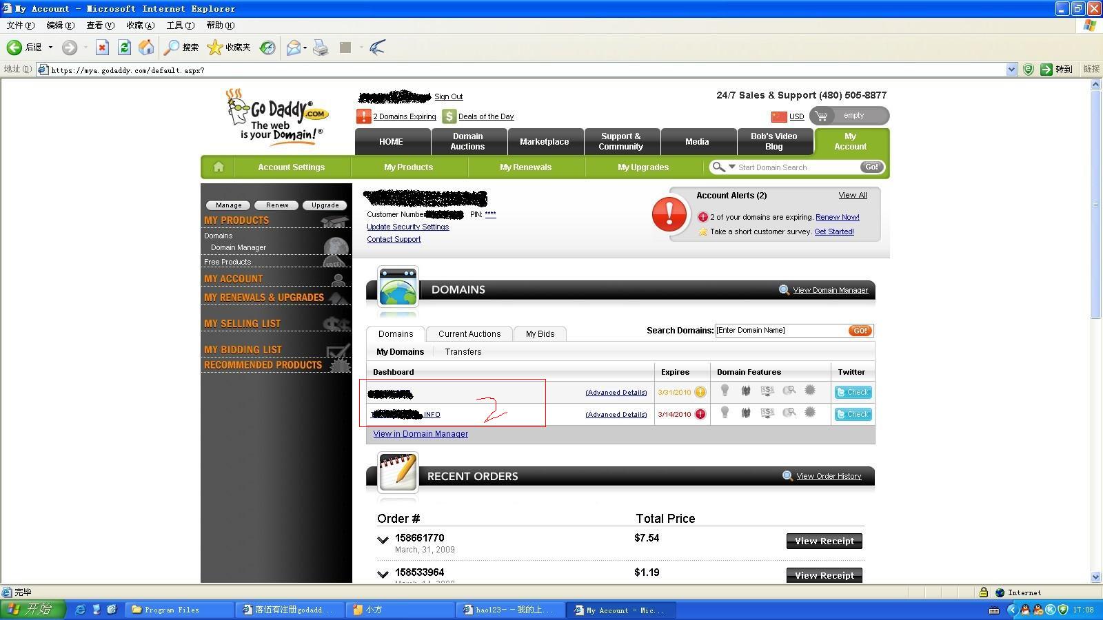Click the IE Mail icon
This screenshot has width=1103, height=620.
tap(294, 48)
